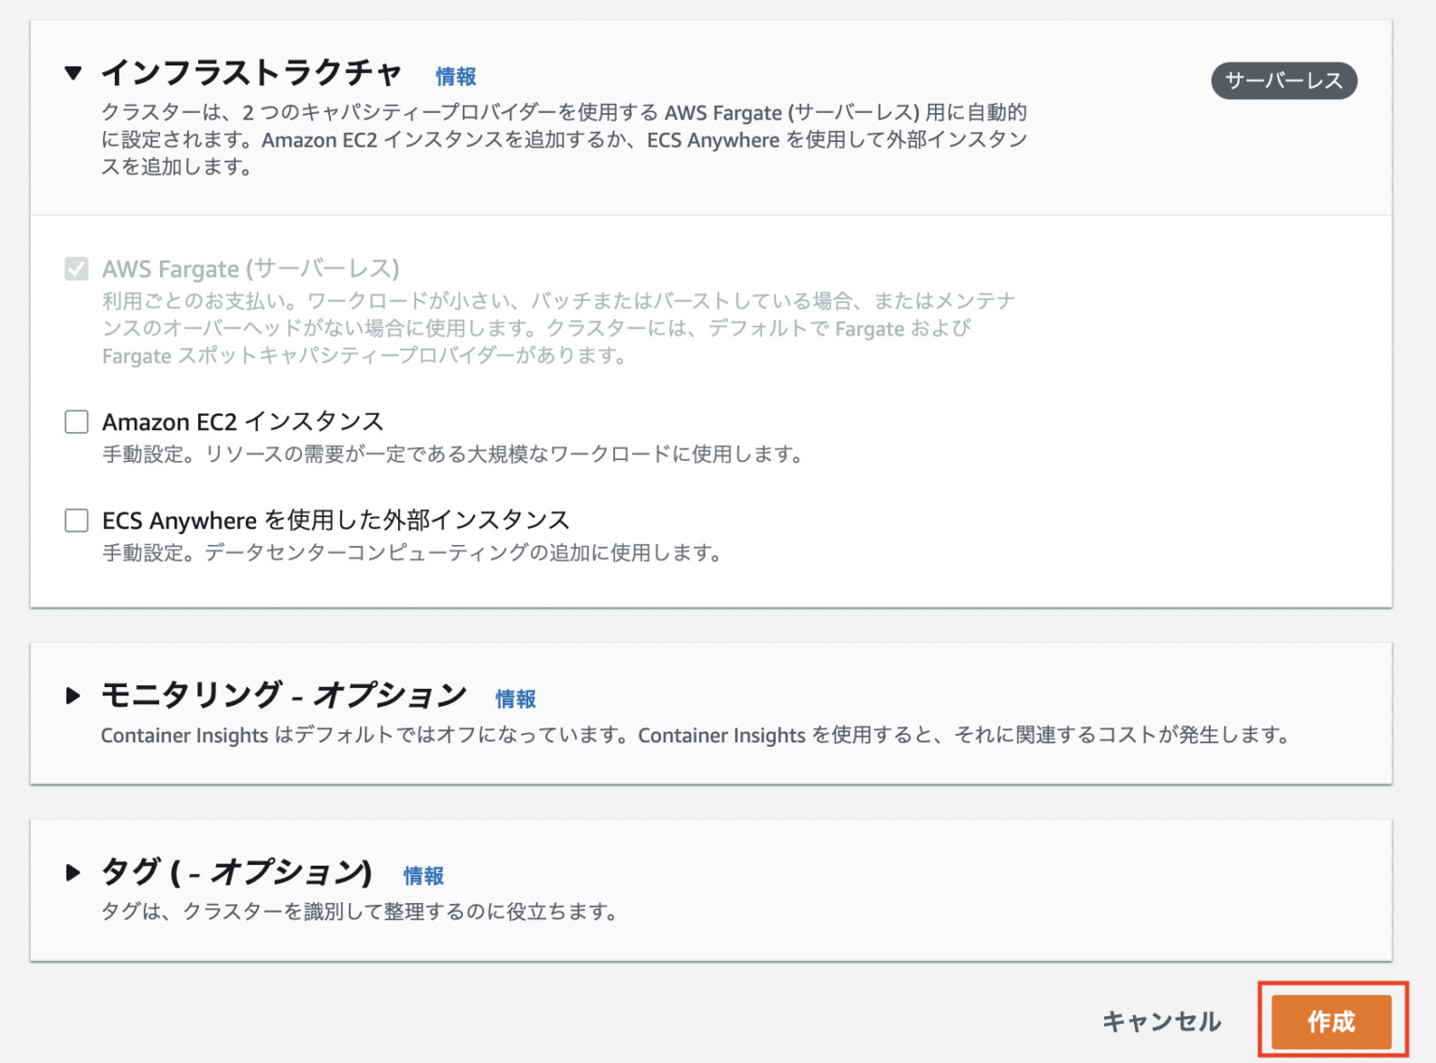
Task: Click the disclosure triangle beside モニタリング
Action: 73,695
